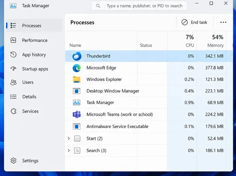Sort by the Memory column header
Viewport: 236px width, 176px height.
pos(215,45)
